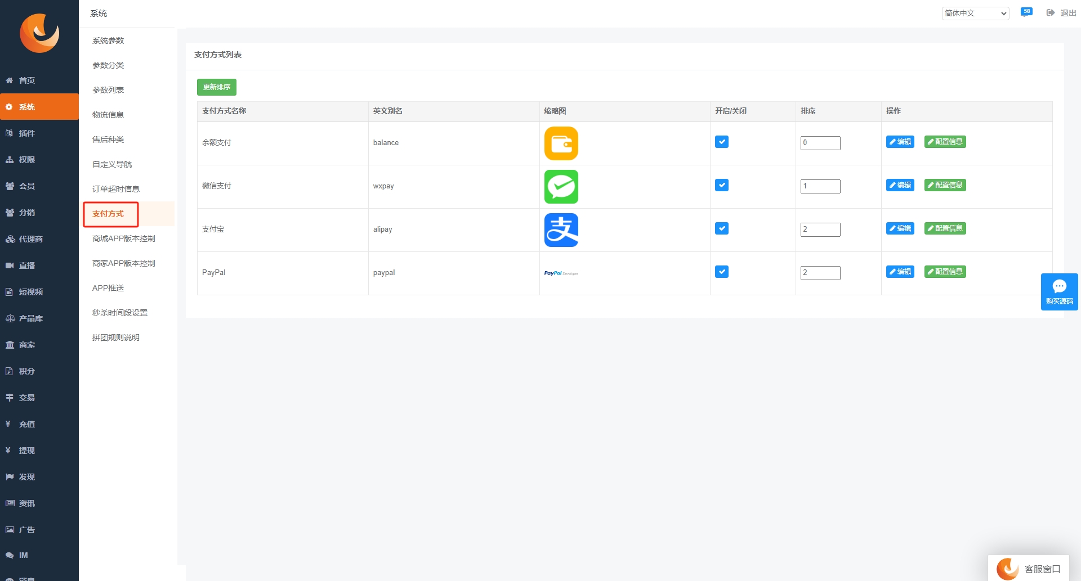Open 物流信息 submenu item
The height and width of the screenshot is (581, 1081).
[108, 115]
